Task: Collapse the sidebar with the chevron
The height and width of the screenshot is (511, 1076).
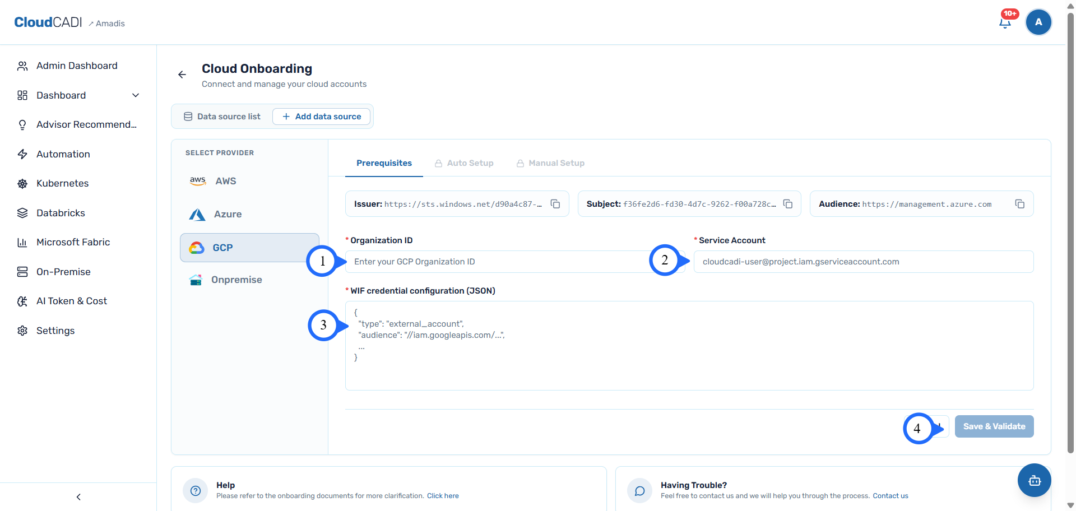Action: 78,497
